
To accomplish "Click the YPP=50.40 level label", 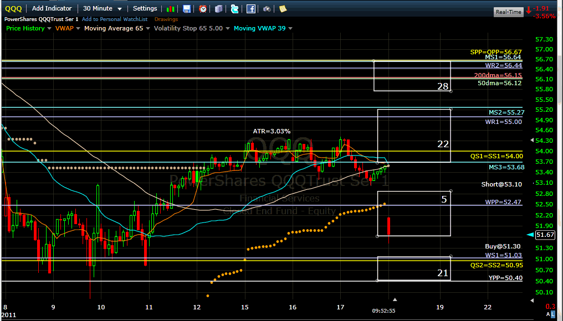I will (505, 278).
